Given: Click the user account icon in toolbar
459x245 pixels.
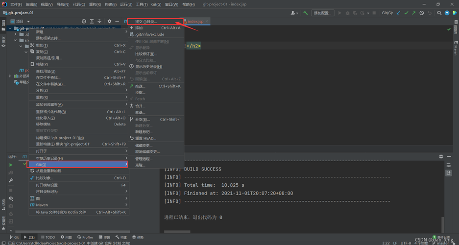Looking at the screenshot, I should (294, 13).
